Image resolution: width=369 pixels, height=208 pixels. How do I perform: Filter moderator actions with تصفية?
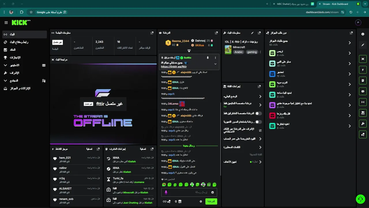click(143, 149)
